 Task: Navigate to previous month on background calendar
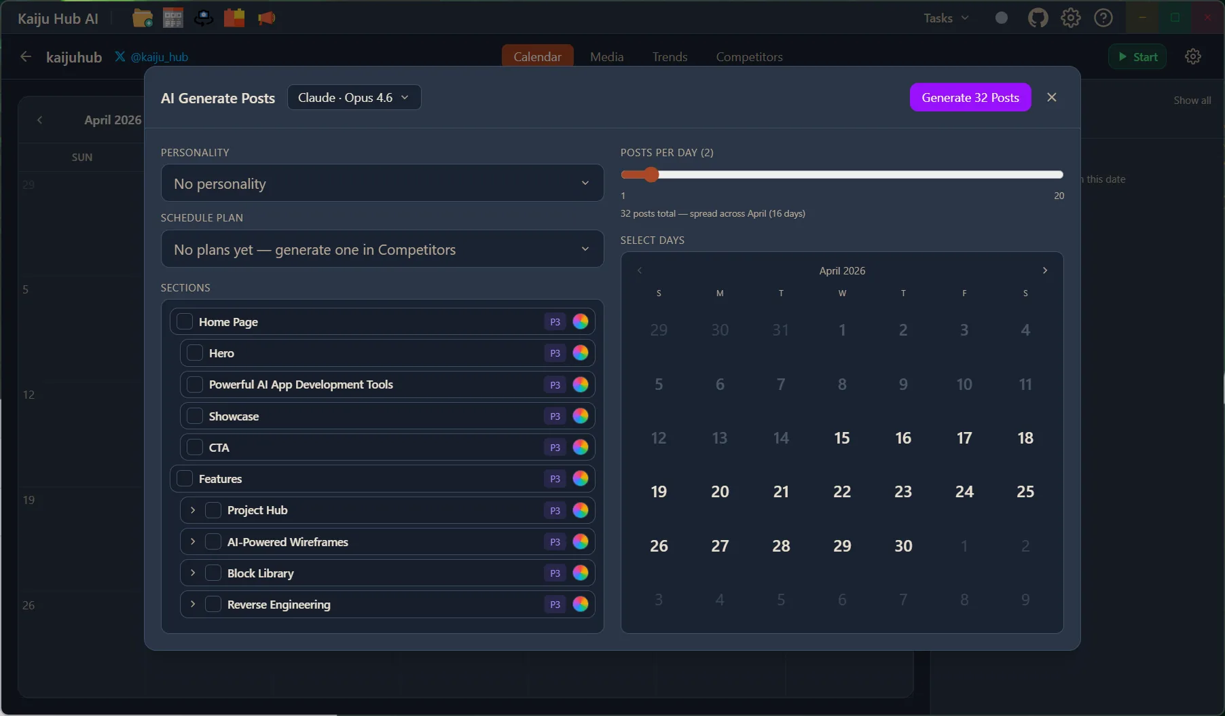[39, 120]
